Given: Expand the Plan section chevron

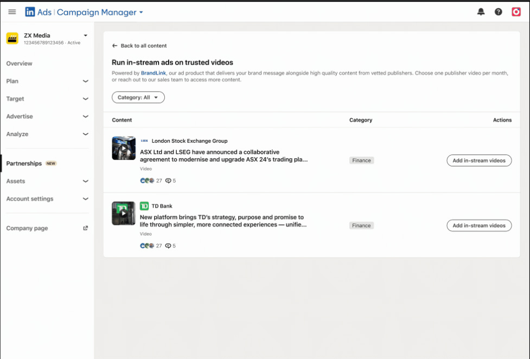Looking at the screenshot, I should tap(86, 81).
